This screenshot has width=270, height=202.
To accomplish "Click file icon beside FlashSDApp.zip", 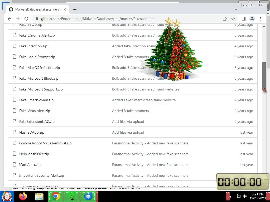I will click(15, 132).
